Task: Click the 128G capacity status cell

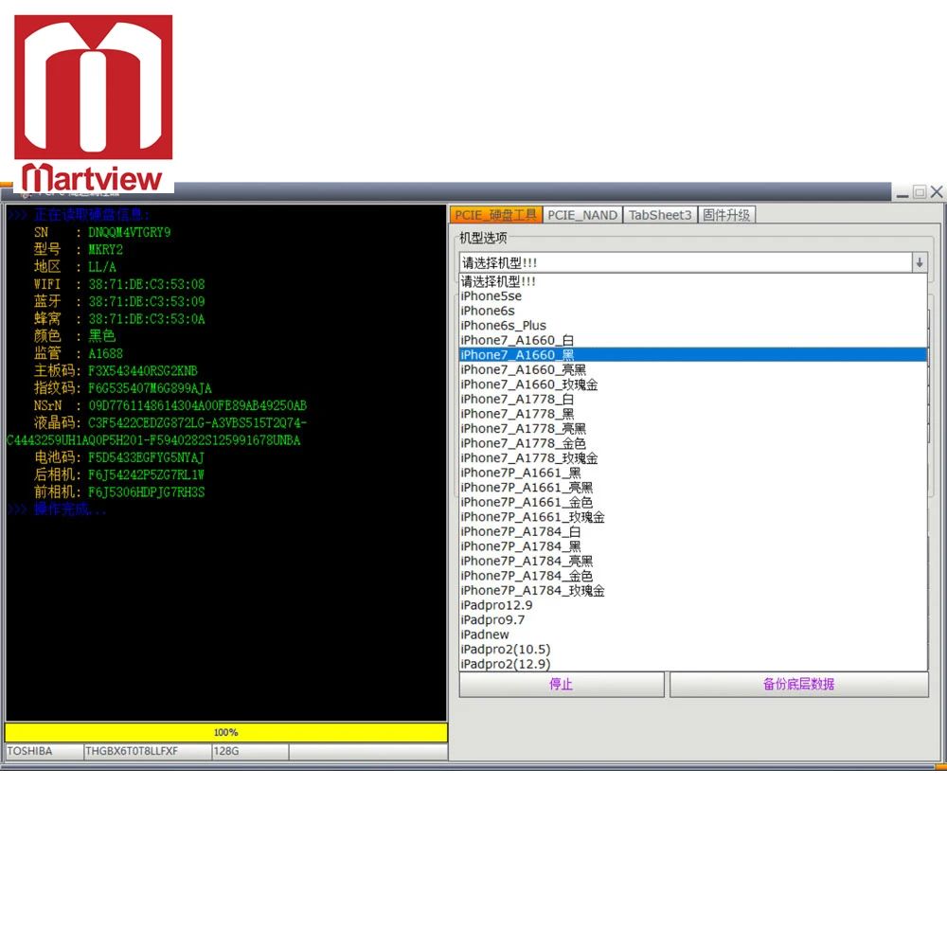Action: pos(250,751)
